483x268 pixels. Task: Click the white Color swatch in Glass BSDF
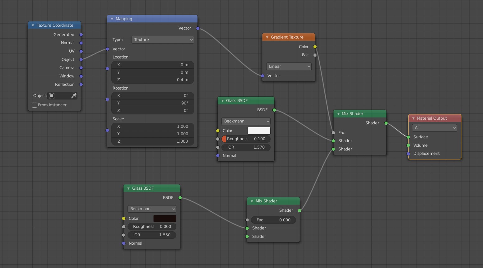click(259, 131)
